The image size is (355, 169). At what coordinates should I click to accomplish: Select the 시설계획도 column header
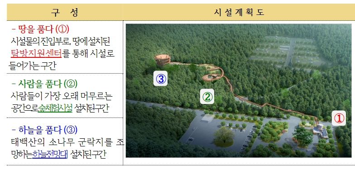239,12
